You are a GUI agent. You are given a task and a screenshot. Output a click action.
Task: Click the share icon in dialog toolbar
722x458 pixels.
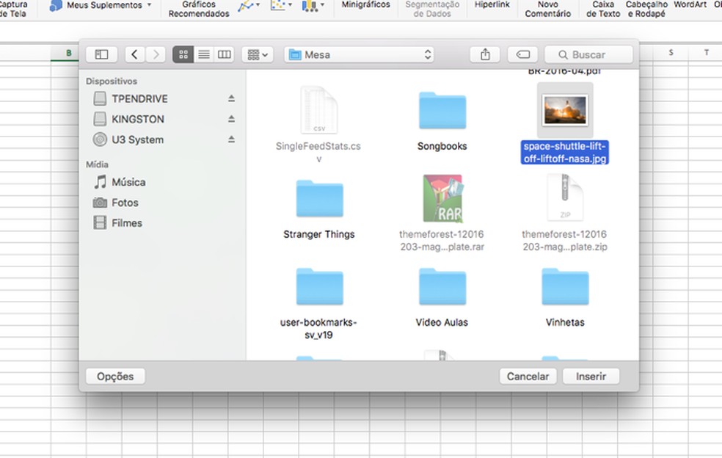485,54
